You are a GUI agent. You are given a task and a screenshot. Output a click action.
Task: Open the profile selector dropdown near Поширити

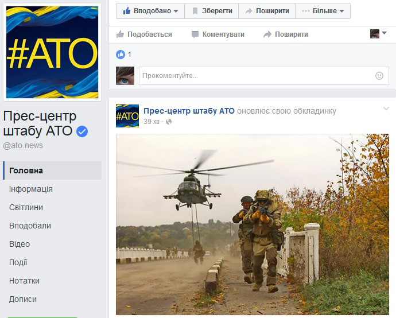click(x=378, y=34)
